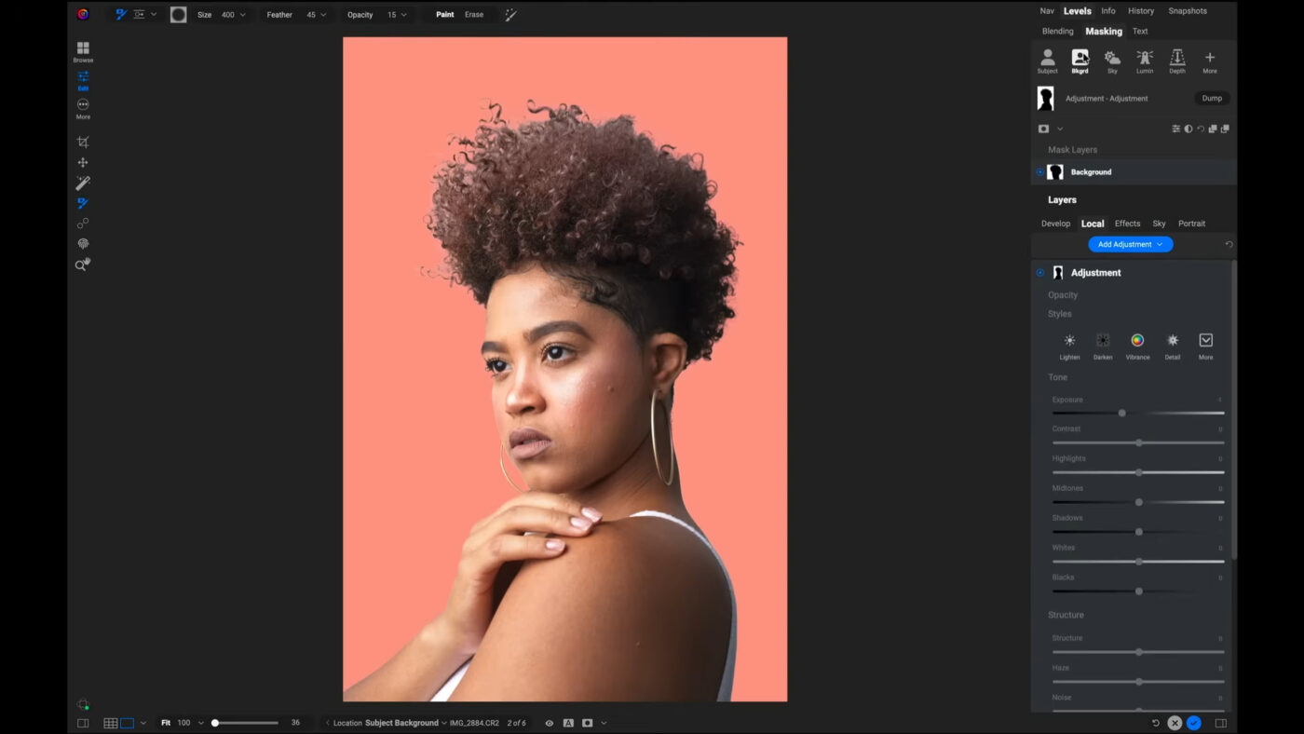
Task: Click the Depth mask icon
Action: [1177, 61]
